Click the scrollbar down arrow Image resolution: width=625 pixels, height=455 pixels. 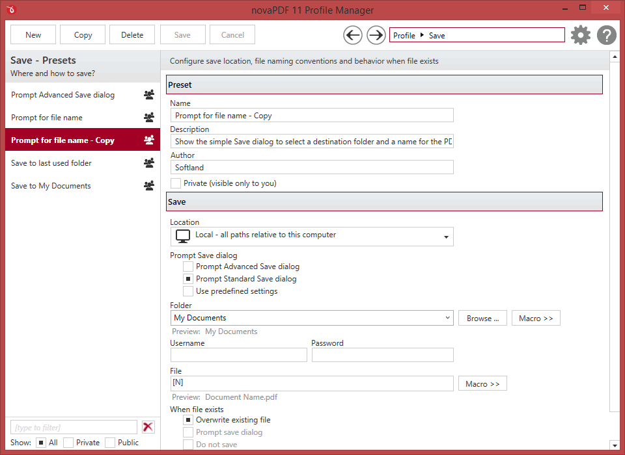click(x=615, y=445)
